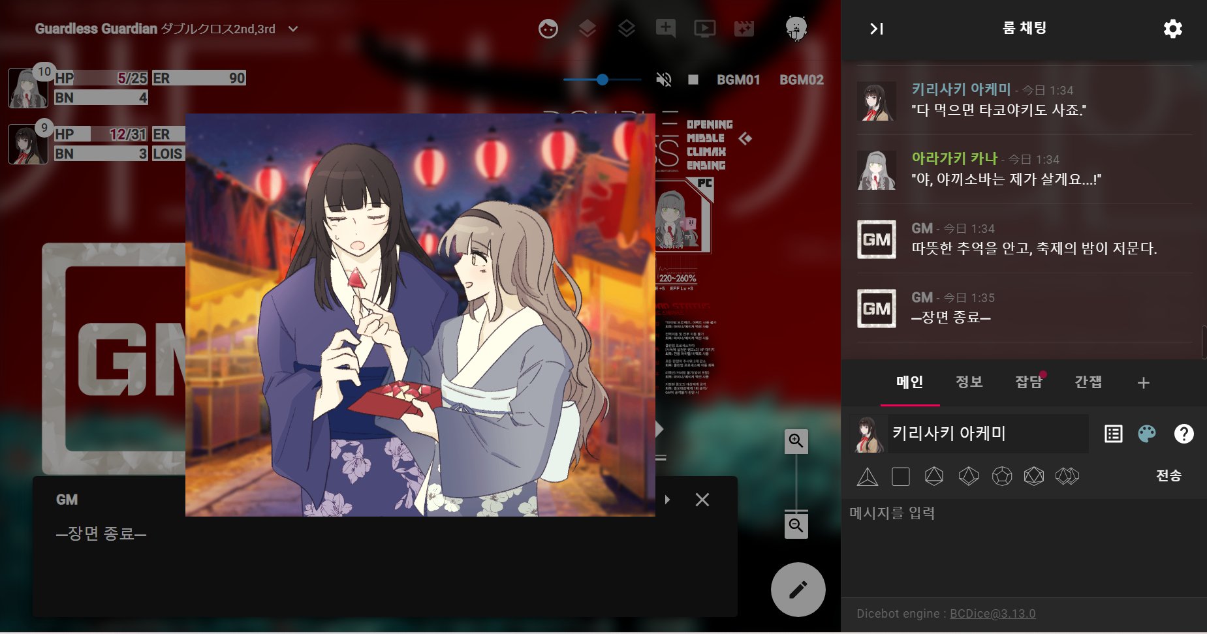Collapse the room chat panel arrow
Viewport: 1207px width, 634px height.
[877, 29]
